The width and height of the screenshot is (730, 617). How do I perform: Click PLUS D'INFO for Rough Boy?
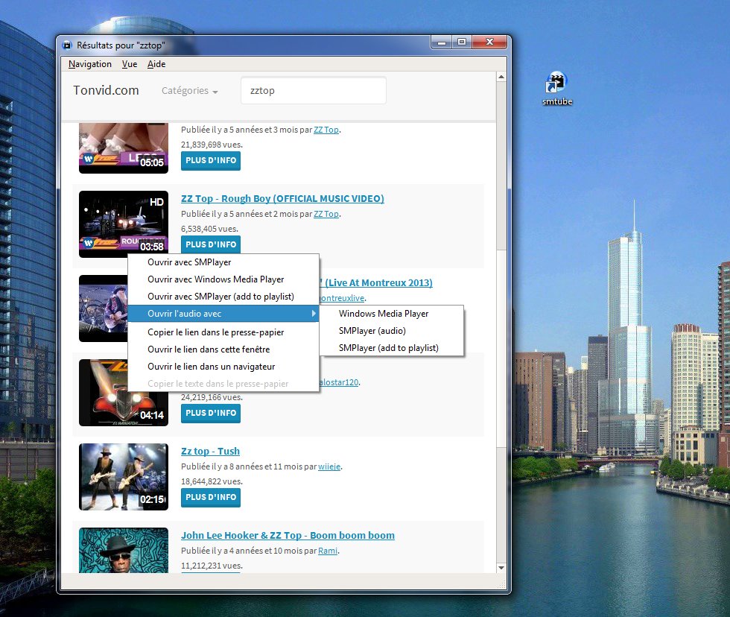pos(210,244)
